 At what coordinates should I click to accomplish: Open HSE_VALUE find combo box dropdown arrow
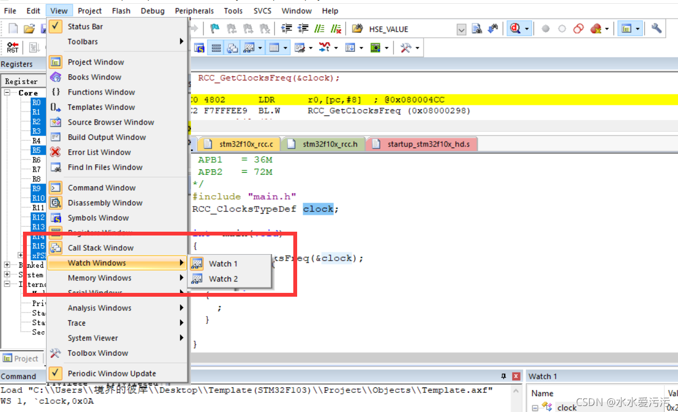461,30
